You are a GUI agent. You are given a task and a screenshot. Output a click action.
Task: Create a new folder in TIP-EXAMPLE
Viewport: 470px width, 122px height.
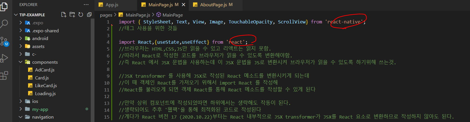(x=72, y=15)
